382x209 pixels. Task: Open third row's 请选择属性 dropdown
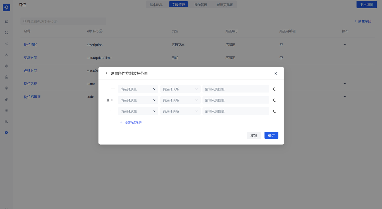click(138, 111)
